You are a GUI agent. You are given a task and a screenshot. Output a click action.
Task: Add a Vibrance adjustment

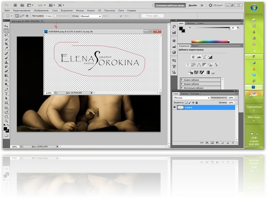[188, 65]
